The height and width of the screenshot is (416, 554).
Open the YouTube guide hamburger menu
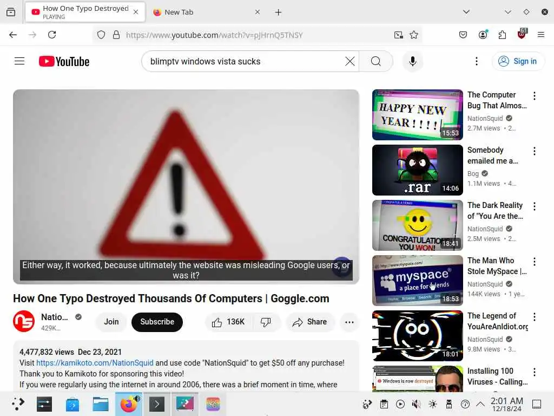pos(19,61)
